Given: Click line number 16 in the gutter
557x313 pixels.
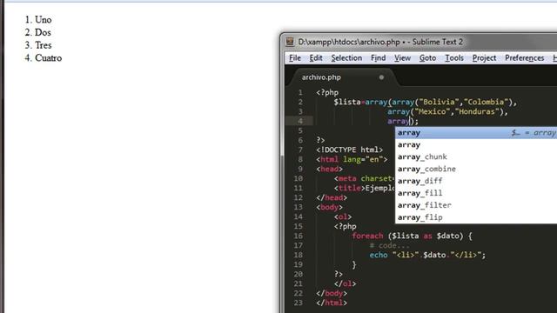Looking at the screenshot, I should [x=299, y=236].
